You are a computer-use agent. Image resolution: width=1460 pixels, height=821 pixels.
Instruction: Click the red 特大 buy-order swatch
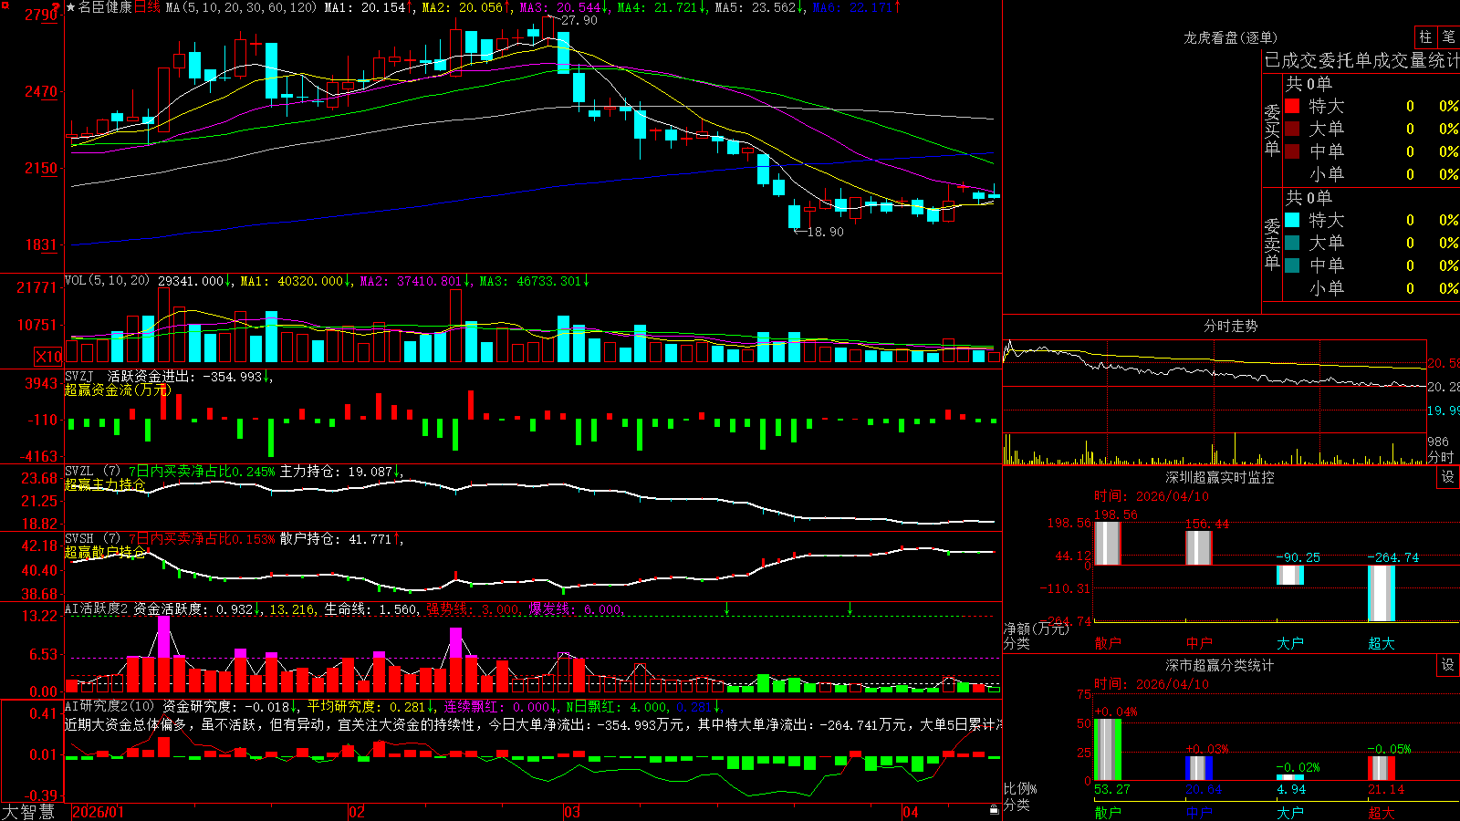click(1292, 106)
